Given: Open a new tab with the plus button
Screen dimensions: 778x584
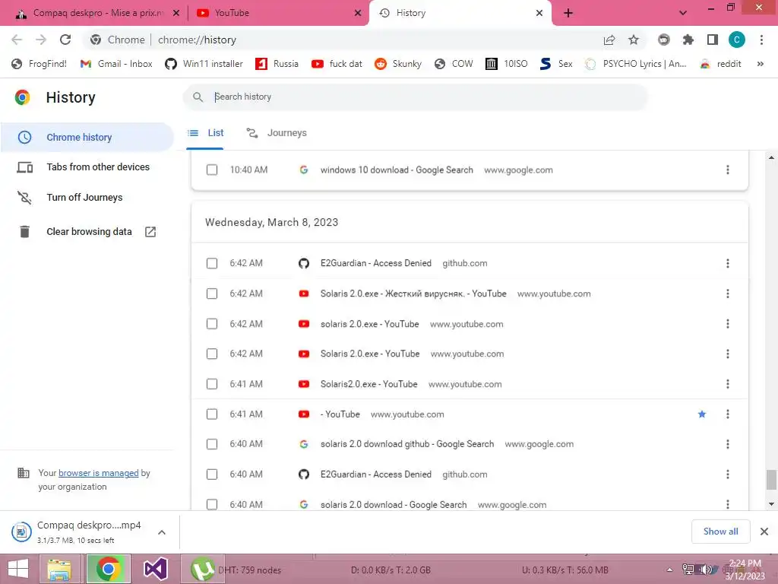Looking at the screenshot, I should 568,13.
